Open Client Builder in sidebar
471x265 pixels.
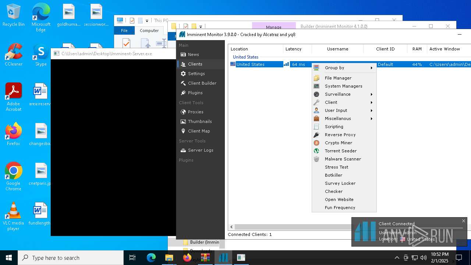(x=201, y=83)
